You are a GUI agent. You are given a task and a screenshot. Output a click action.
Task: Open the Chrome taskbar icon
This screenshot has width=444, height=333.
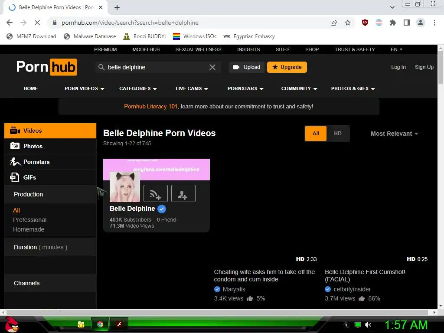coord(100,324)
